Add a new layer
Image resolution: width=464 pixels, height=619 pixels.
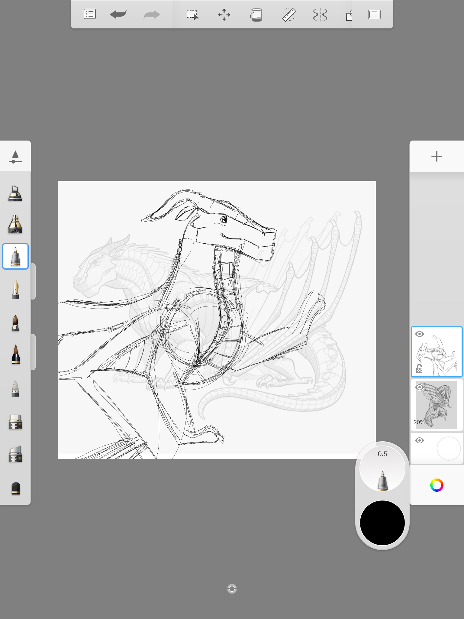click(x=437, y=156)
